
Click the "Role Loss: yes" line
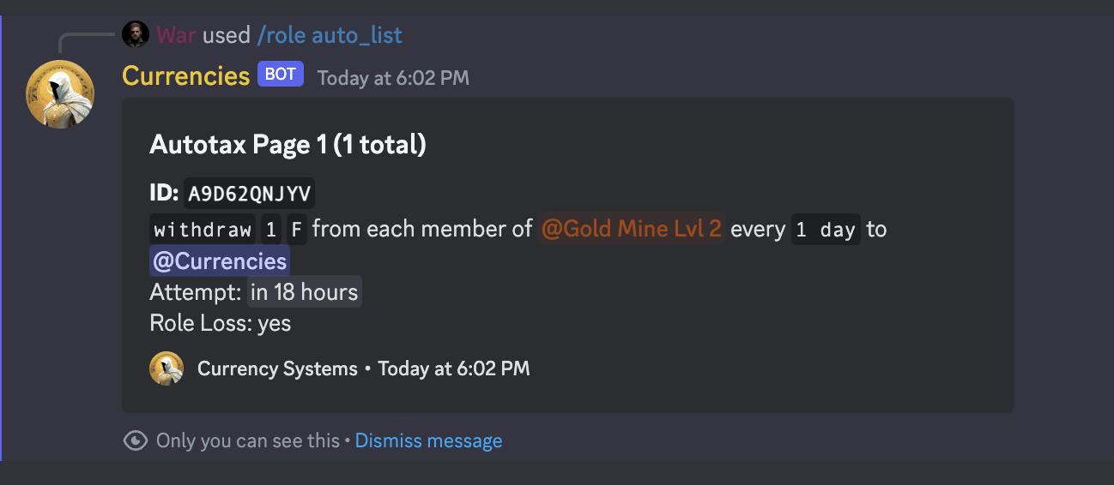(x=220, y=323)
